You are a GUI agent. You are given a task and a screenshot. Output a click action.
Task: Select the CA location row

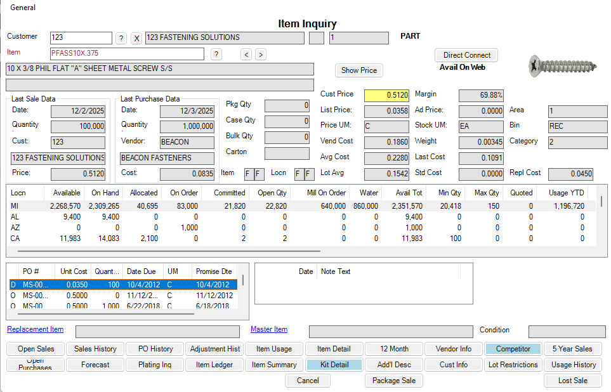pos(301,238)
